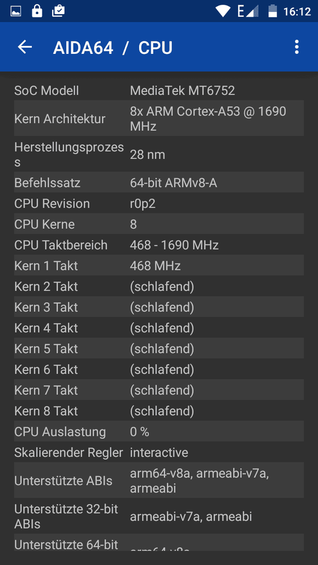Open the three-dot overflow menu

297,47
